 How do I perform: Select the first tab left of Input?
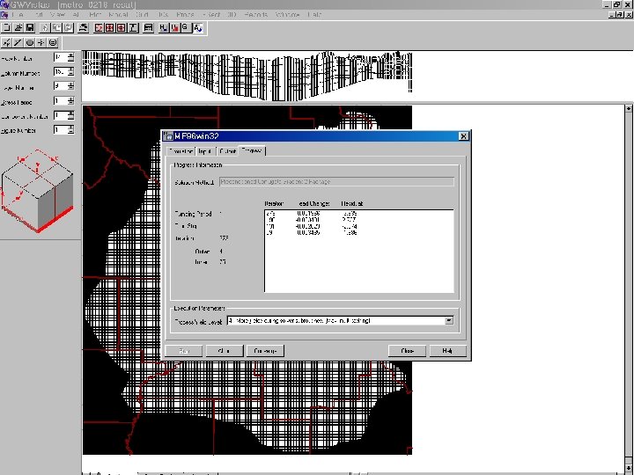coord(181,151)
